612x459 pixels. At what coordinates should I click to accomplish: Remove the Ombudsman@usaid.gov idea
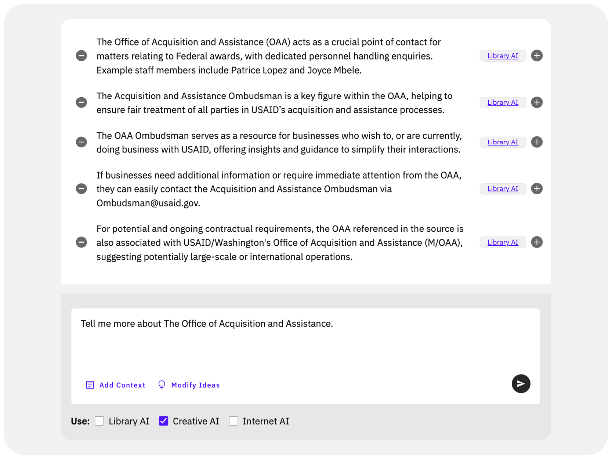click(x=82, y=189)
